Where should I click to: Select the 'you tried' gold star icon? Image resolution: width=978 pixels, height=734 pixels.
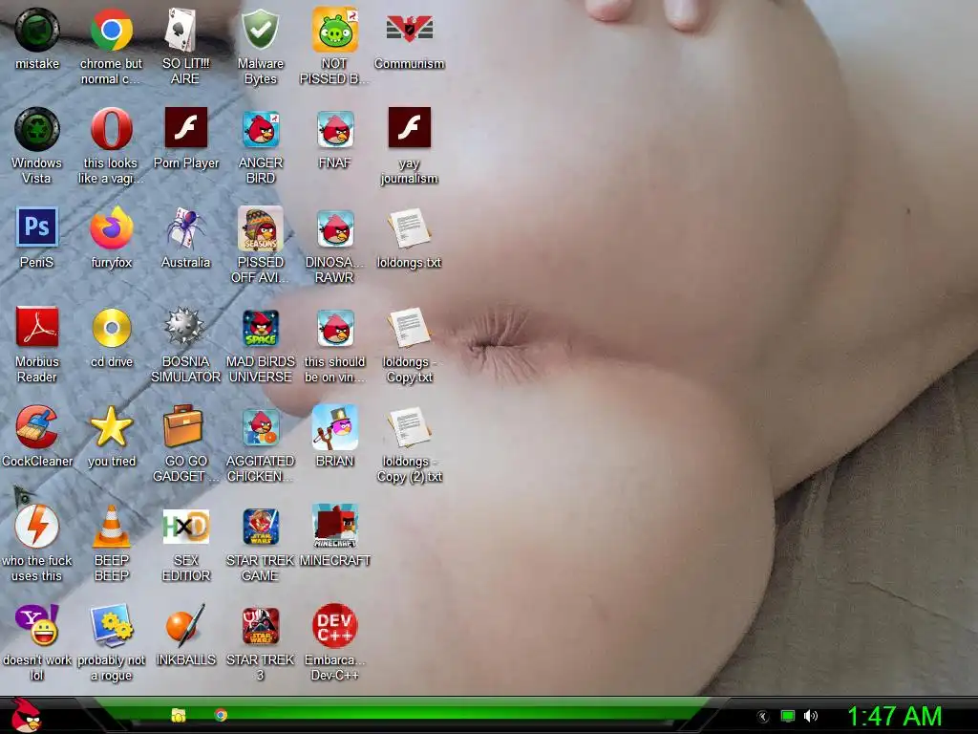pos(111,427)
